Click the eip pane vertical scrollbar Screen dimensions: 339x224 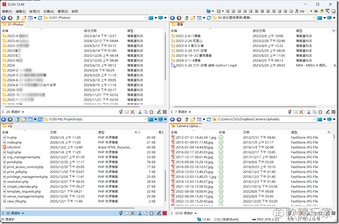coord(166,168)
